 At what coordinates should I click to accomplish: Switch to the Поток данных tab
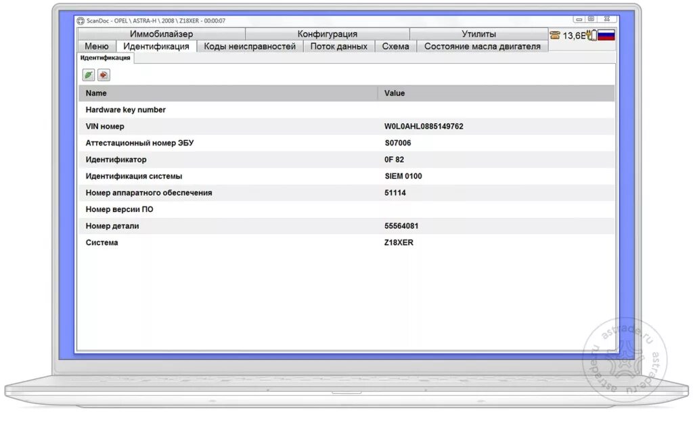click(338, 46)
